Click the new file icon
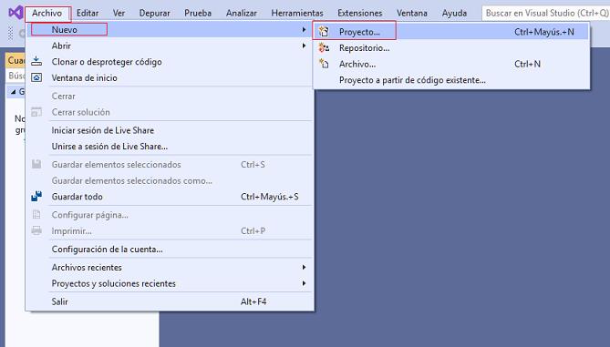 tap(324, 64)
